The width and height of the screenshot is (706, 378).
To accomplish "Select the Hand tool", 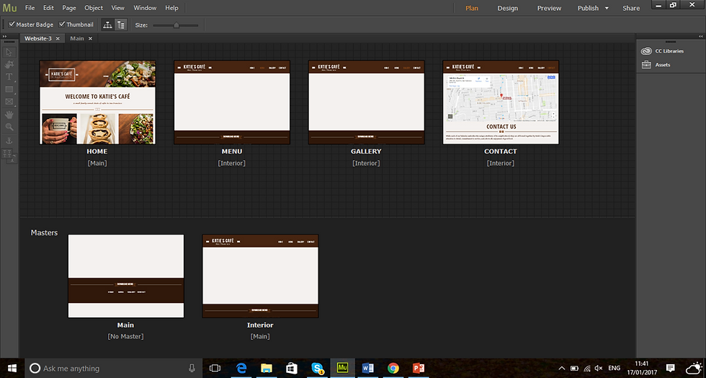I will point(9,115).
